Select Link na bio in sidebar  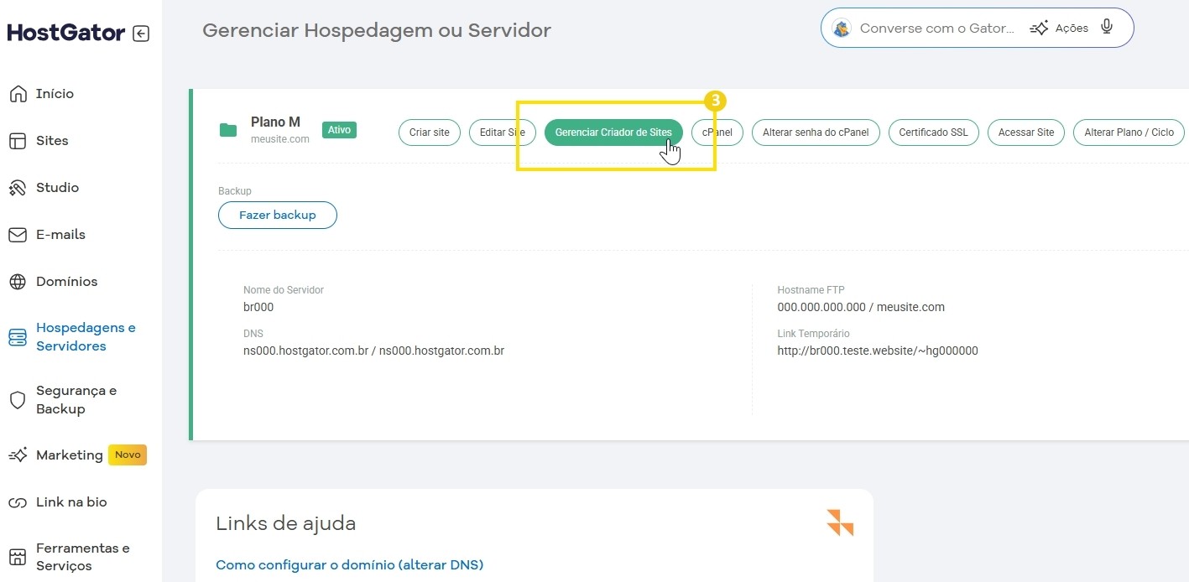pyautogui.click(x=71, y=502)
